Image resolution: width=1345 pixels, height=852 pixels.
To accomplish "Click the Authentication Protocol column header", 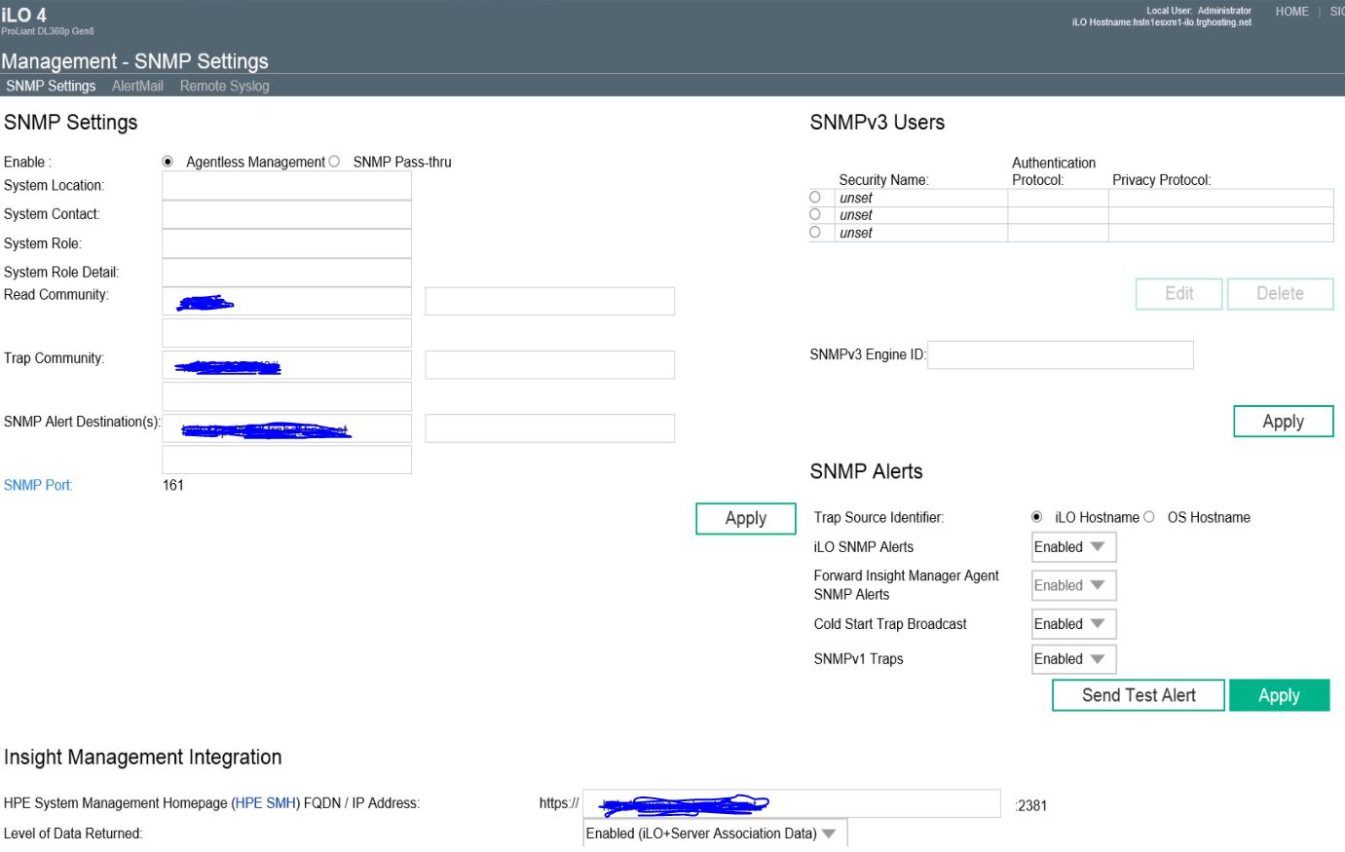I will [1054, 171].
